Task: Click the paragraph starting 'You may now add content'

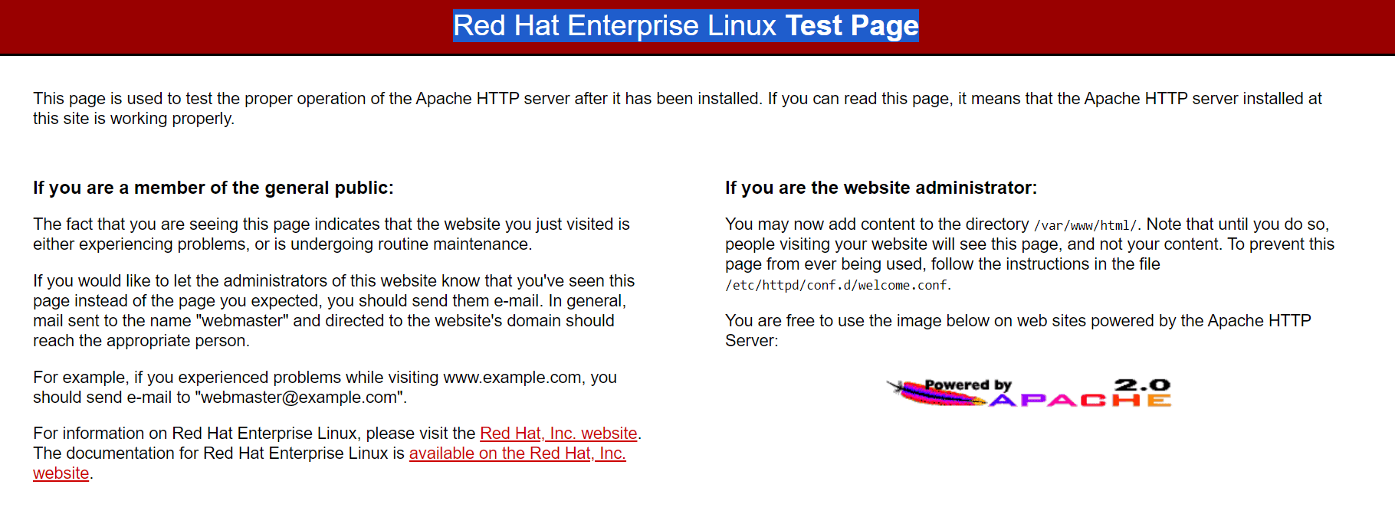Action: click(x=1029, y=254)
